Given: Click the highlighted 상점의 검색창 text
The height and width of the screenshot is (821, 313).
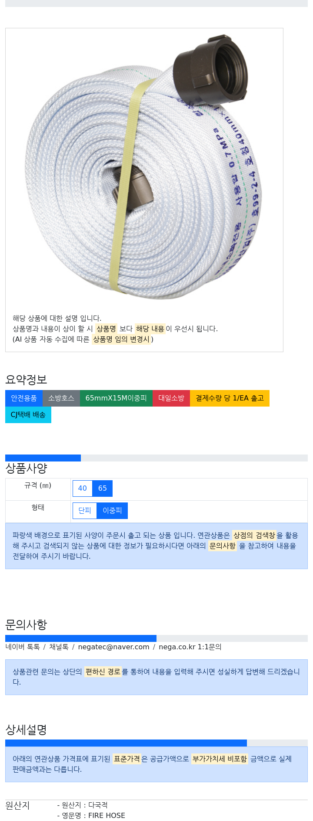Looking at the screenshot, I should 254,536.
